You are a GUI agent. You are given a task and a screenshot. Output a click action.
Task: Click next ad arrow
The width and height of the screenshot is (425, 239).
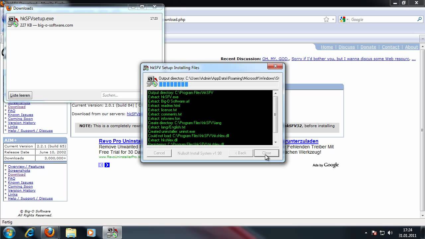click(107, 165)
